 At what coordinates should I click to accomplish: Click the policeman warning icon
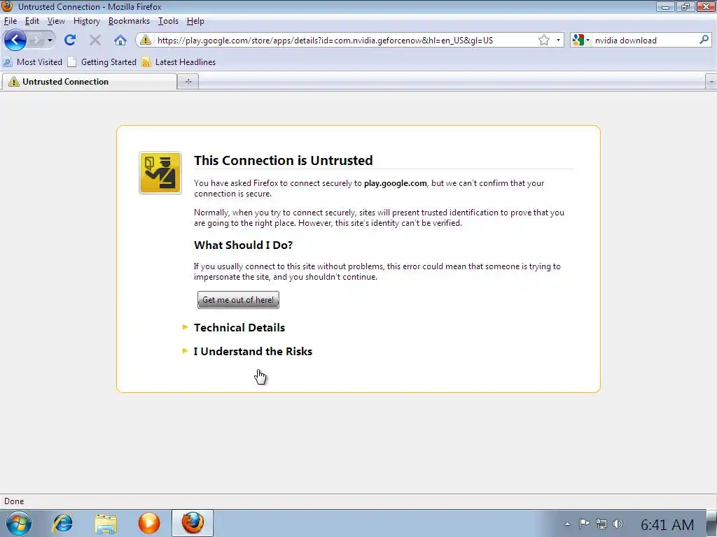point(160,173)
